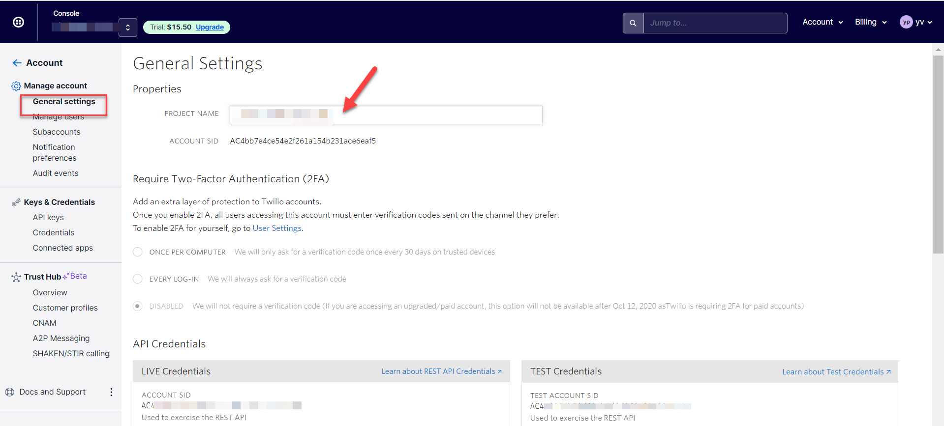Click the Upgrade link in trial badge
Image resolution: width=944 pixels, height=426 pixels.
(210, 27)
